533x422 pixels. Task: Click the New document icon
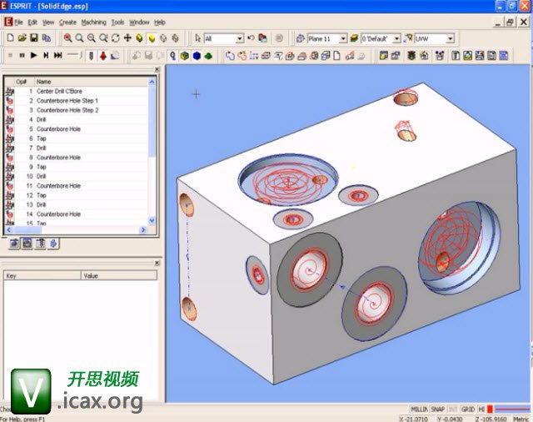10,38
